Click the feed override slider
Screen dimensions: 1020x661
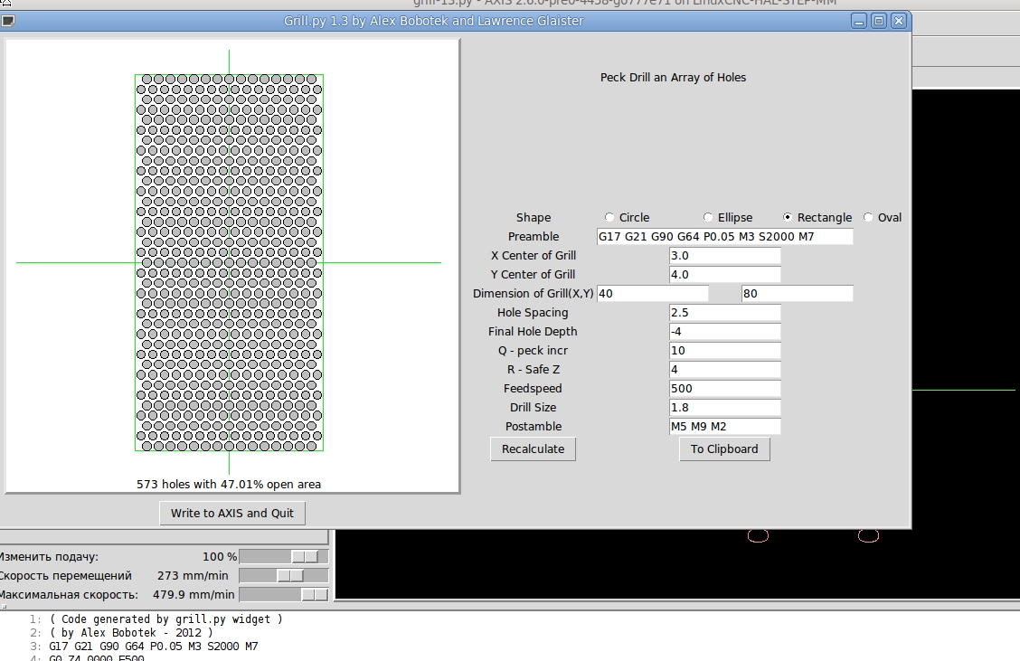tap(284, 556)
